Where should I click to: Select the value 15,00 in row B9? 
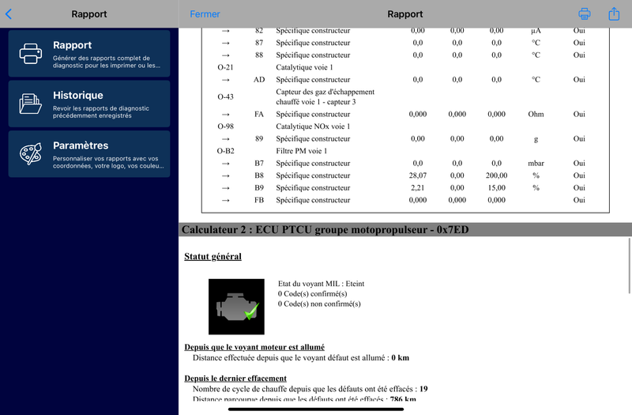(x=496, y=188)
